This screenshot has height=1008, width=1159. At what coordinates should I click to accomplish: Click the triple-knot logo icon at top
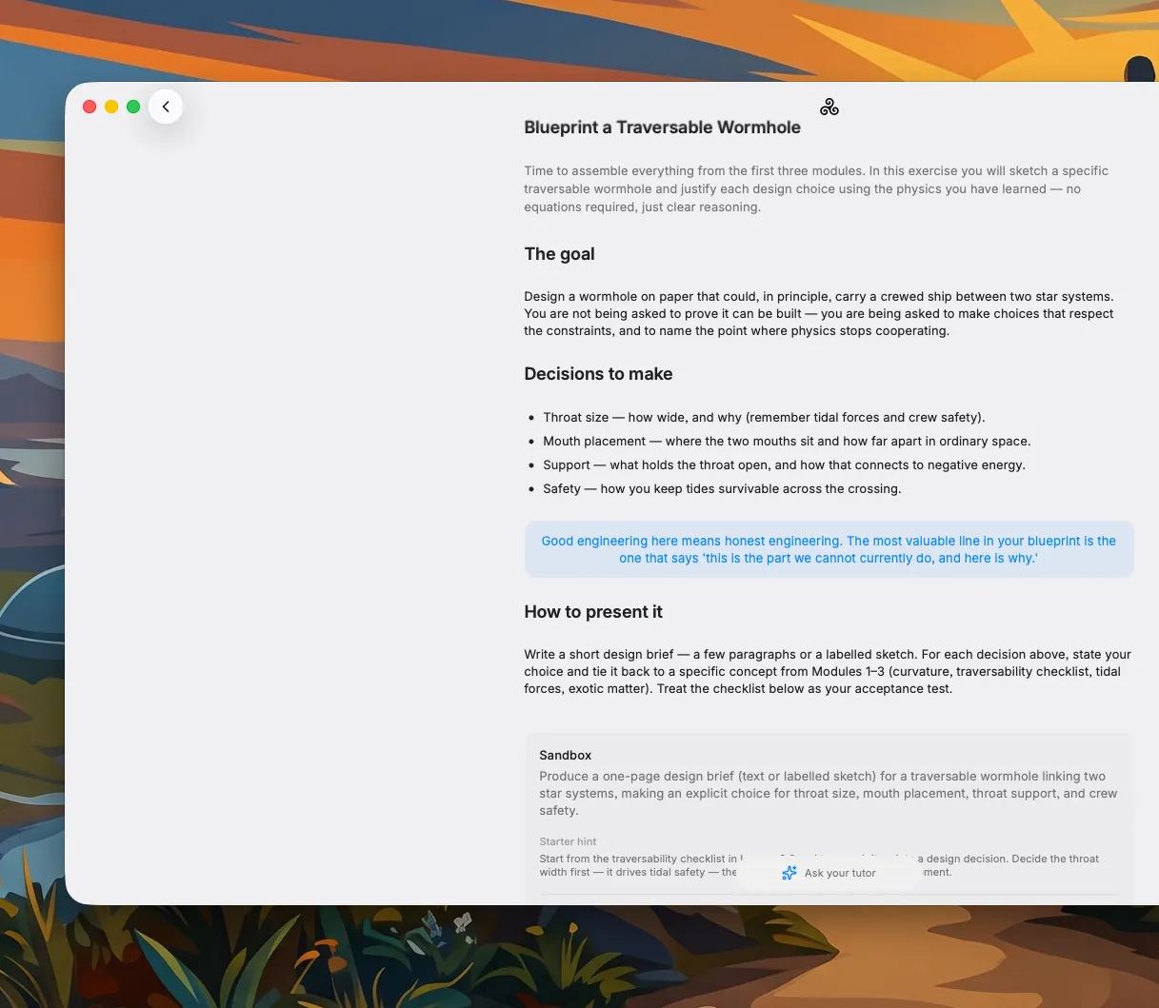coord(829,108)
